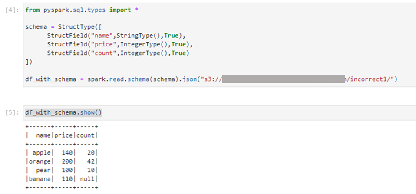Click count value 42 in orange row
This screenshot has width=416, height=194.
click(90, 161)
